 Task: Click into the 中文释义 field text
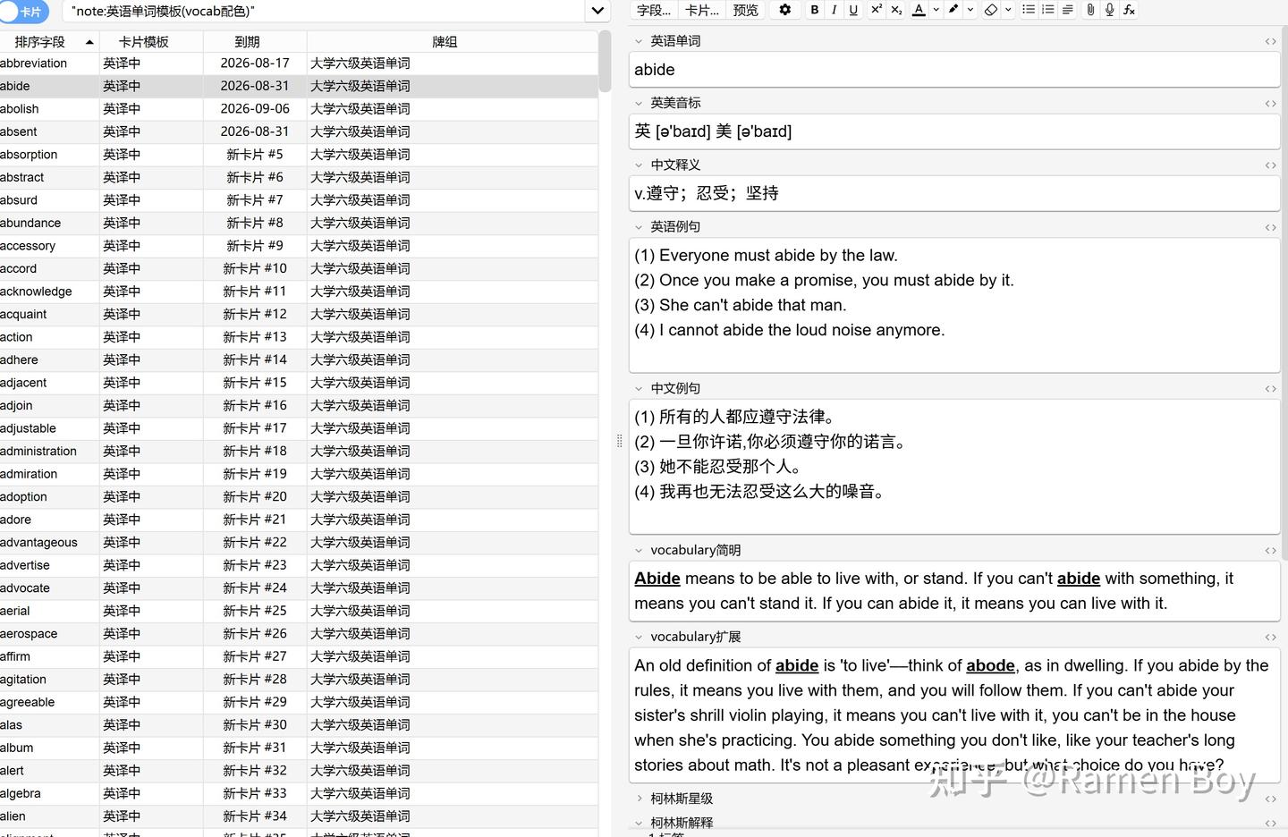click(954, 193)
